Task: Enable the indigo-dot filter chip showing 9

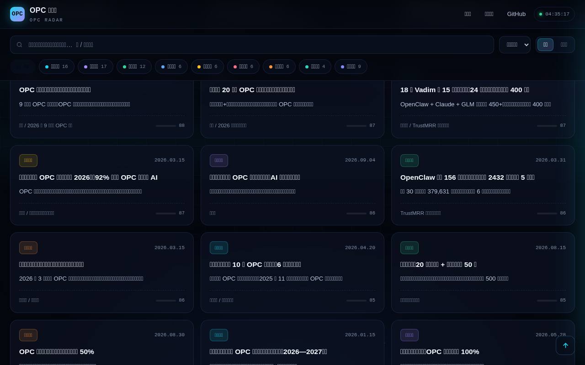Action: pos(351,67)
